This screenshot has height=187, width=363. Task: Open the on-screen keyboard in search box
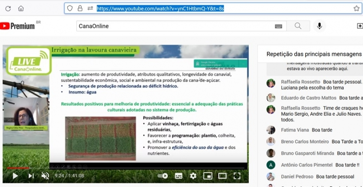(x=278, y=26)
